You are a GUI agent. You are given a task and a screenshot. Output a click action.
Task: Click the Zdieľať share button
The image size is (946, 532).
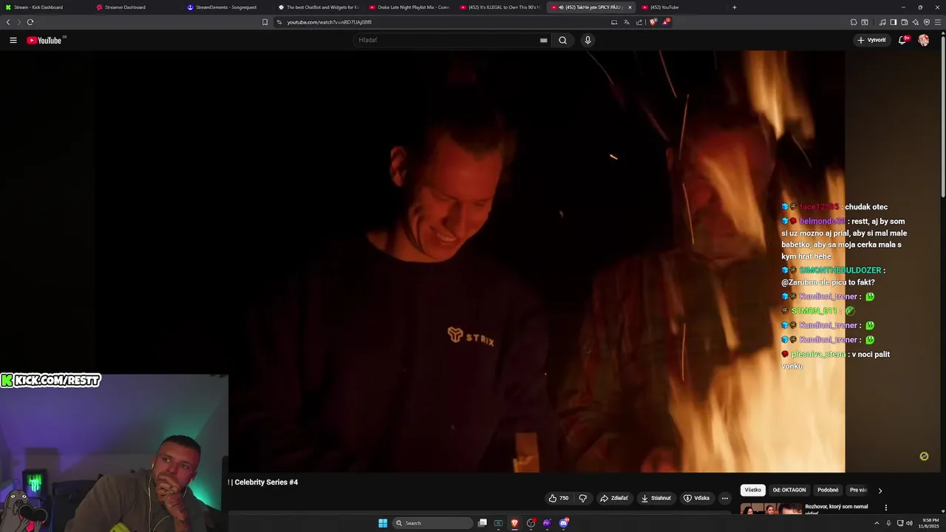[614, 498]
